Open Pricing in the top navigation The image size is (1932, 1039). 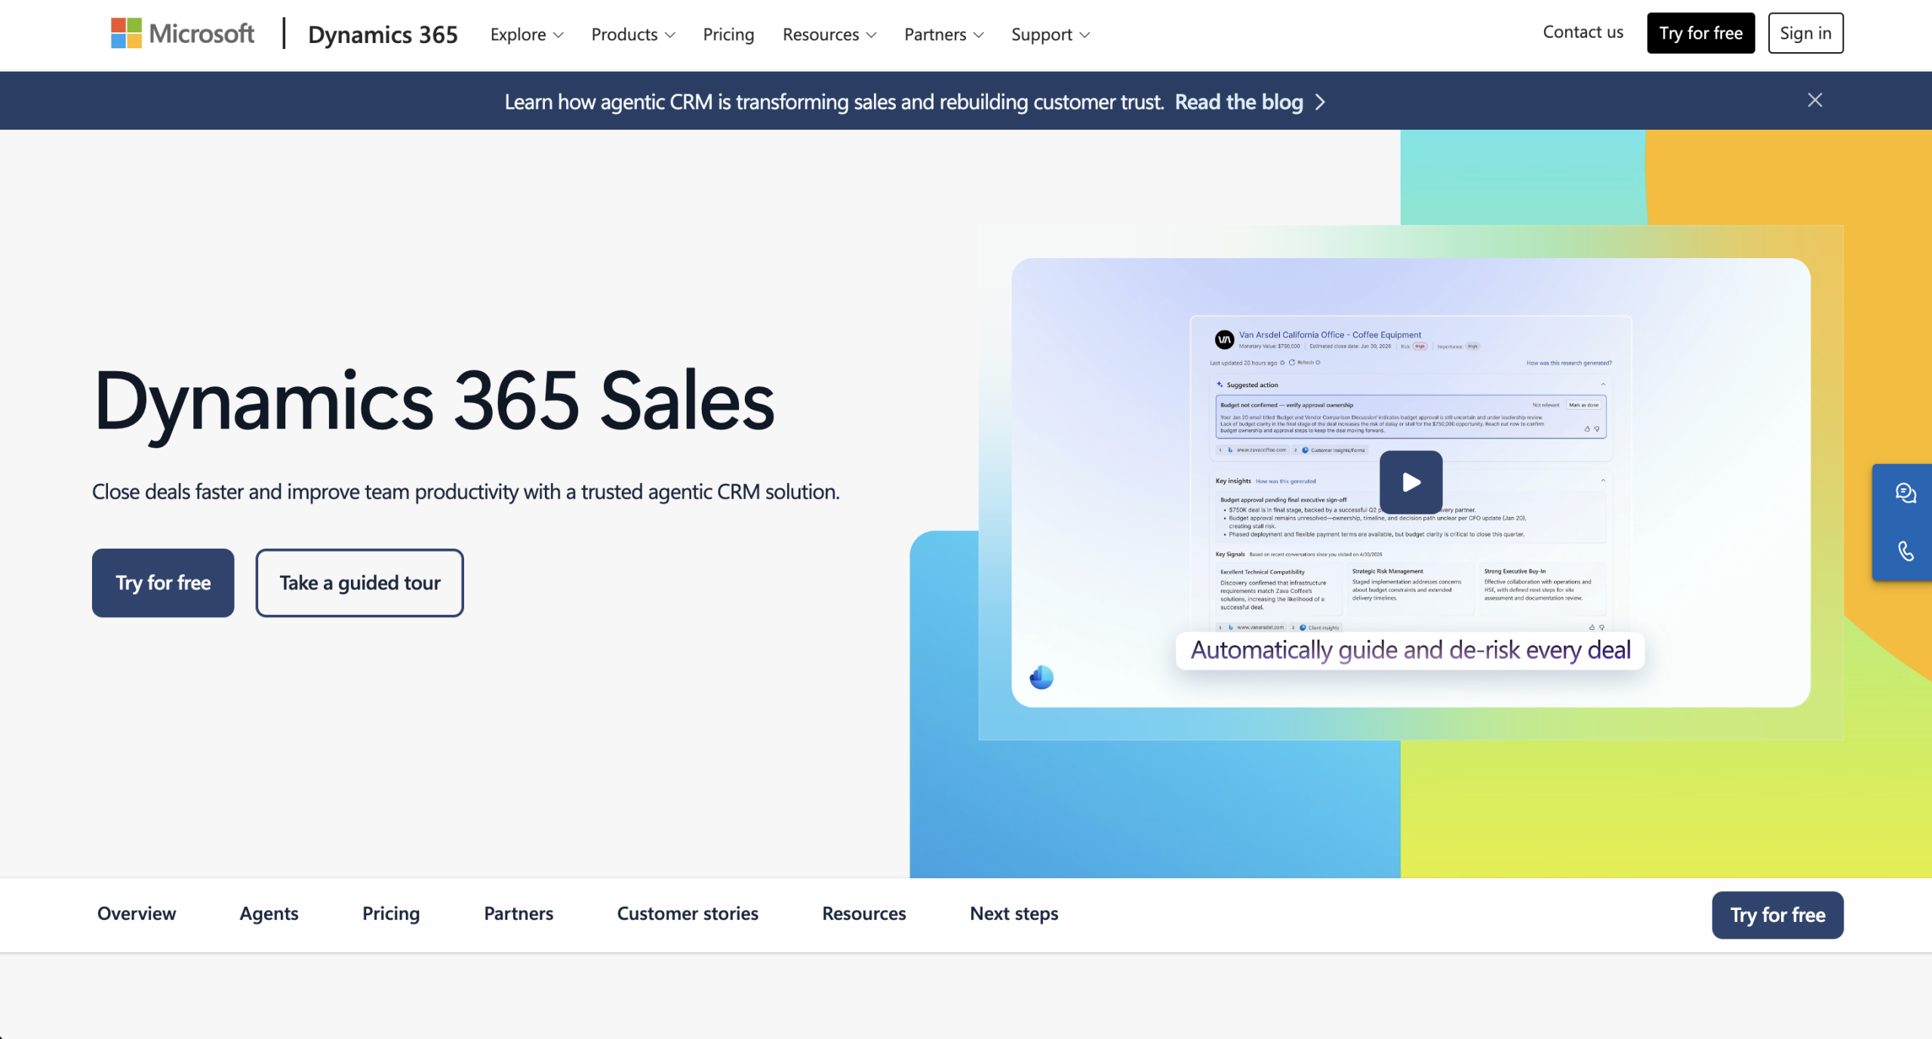tap(728, 35)
